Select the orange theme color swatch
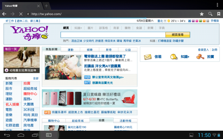 coord(204,21)
